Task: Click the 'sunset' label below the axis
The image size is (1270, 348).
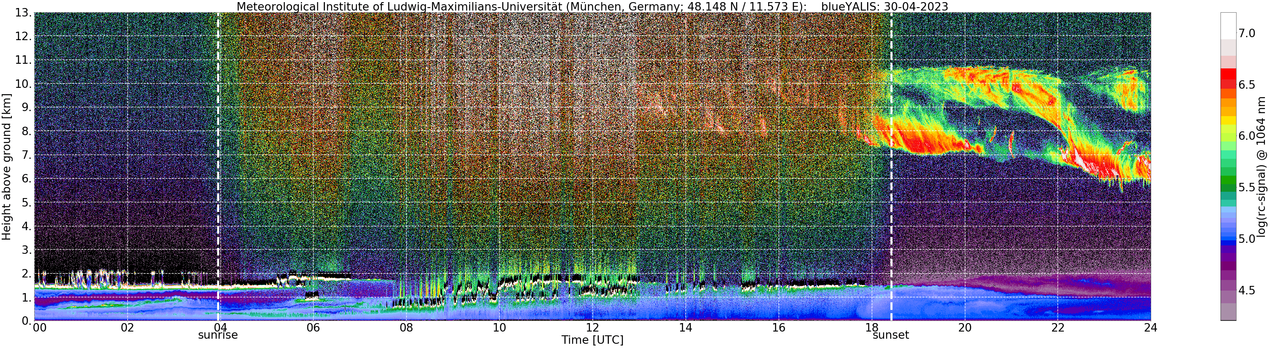Action: (891, 335)
